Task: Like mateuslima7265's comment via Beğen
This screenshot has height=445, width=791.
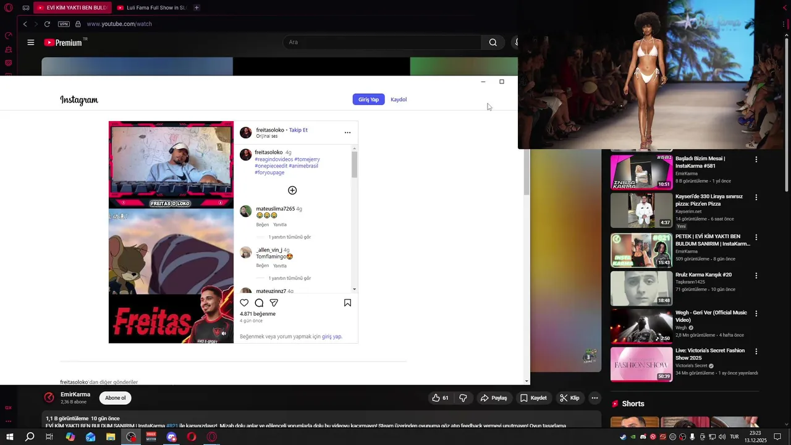Action: 263,224
